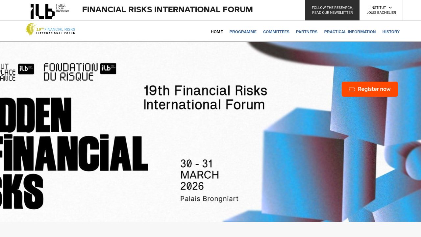Select HOME in the navigation bar
The height and width of the screenshot is (237, 421).
[216, 32]
